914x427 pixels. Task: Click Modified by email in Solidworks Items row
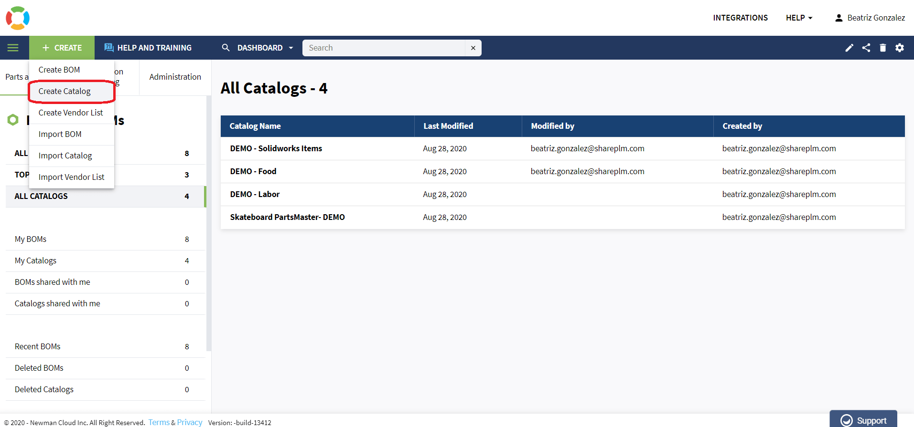point(587,148)
